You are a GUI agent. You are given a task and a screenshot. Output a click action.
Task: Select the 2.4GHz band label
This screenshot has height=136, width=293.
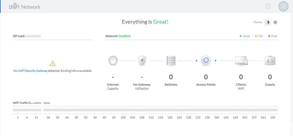pyautogui.click(x=37, y=103)
